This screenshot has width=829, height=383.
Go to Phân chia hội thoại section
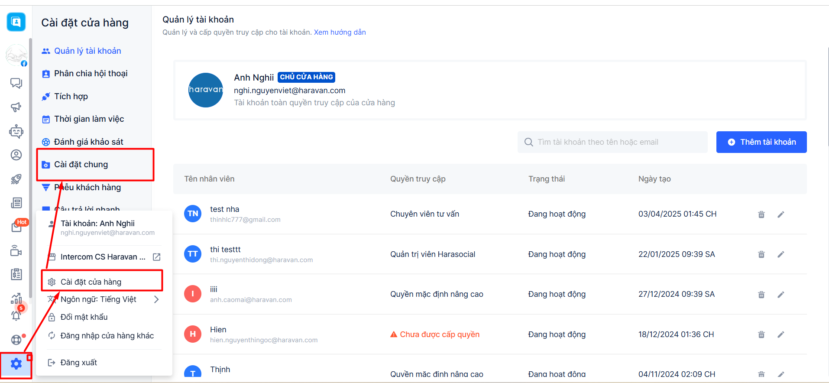[x=91, y=74]
